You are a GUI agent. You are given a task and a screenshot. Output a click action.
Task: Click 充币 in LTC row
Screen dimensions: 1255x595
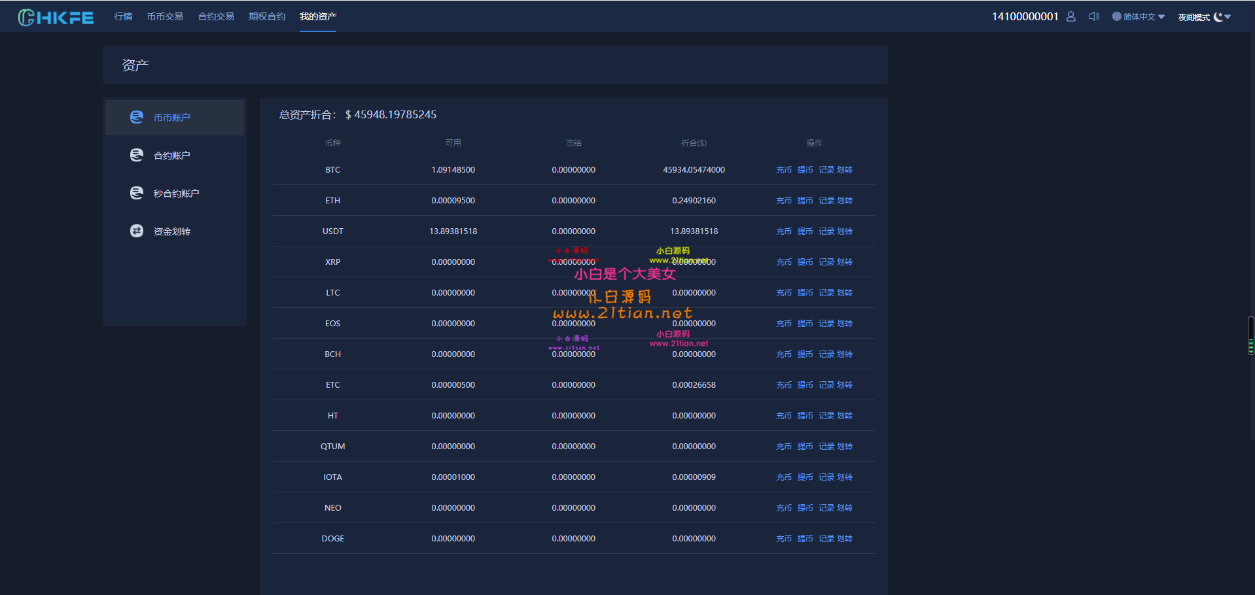tap(784, 293)
